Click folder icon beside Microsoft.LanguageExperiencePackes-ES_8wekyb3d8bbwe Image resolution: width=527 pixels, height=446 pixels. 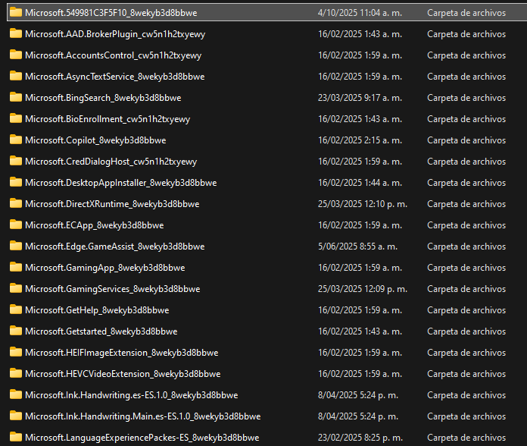click(x=15, y=437)
